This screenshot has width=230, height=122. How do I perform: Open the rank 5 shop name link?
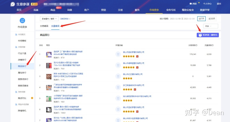[137, 96]
